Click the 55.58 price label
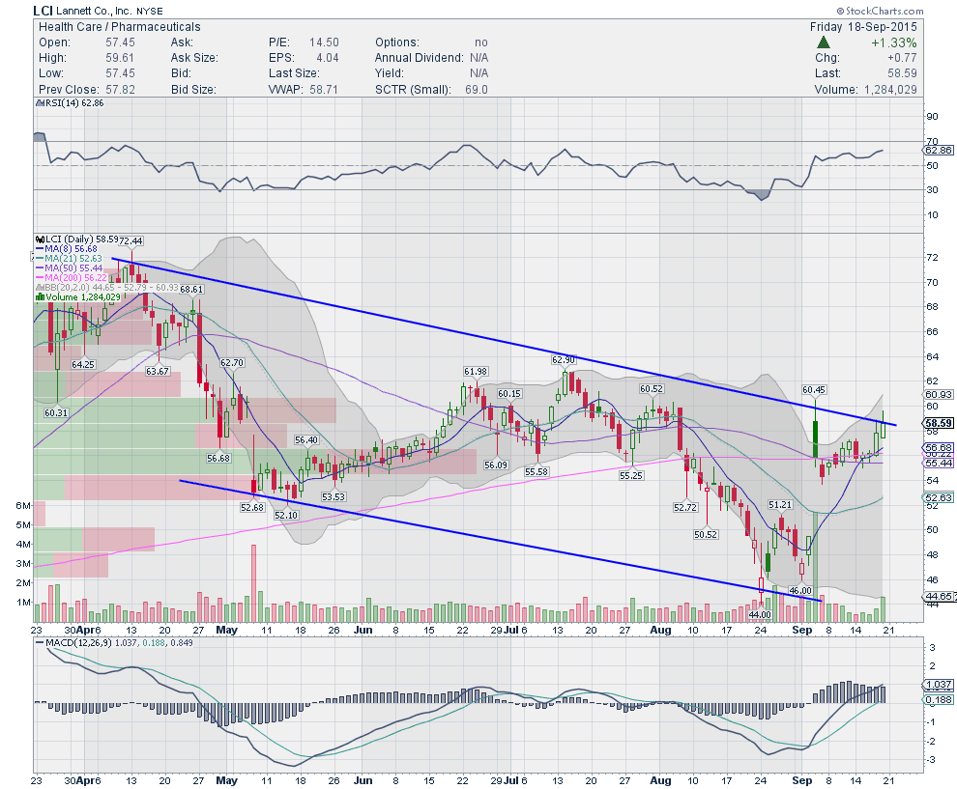 [536, 472]
